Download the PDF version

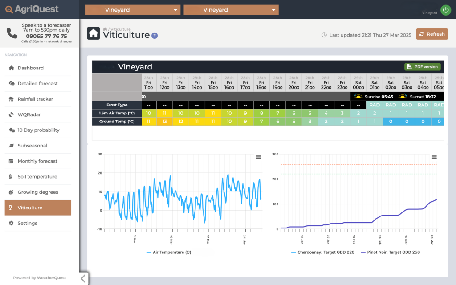pos(422,67)
